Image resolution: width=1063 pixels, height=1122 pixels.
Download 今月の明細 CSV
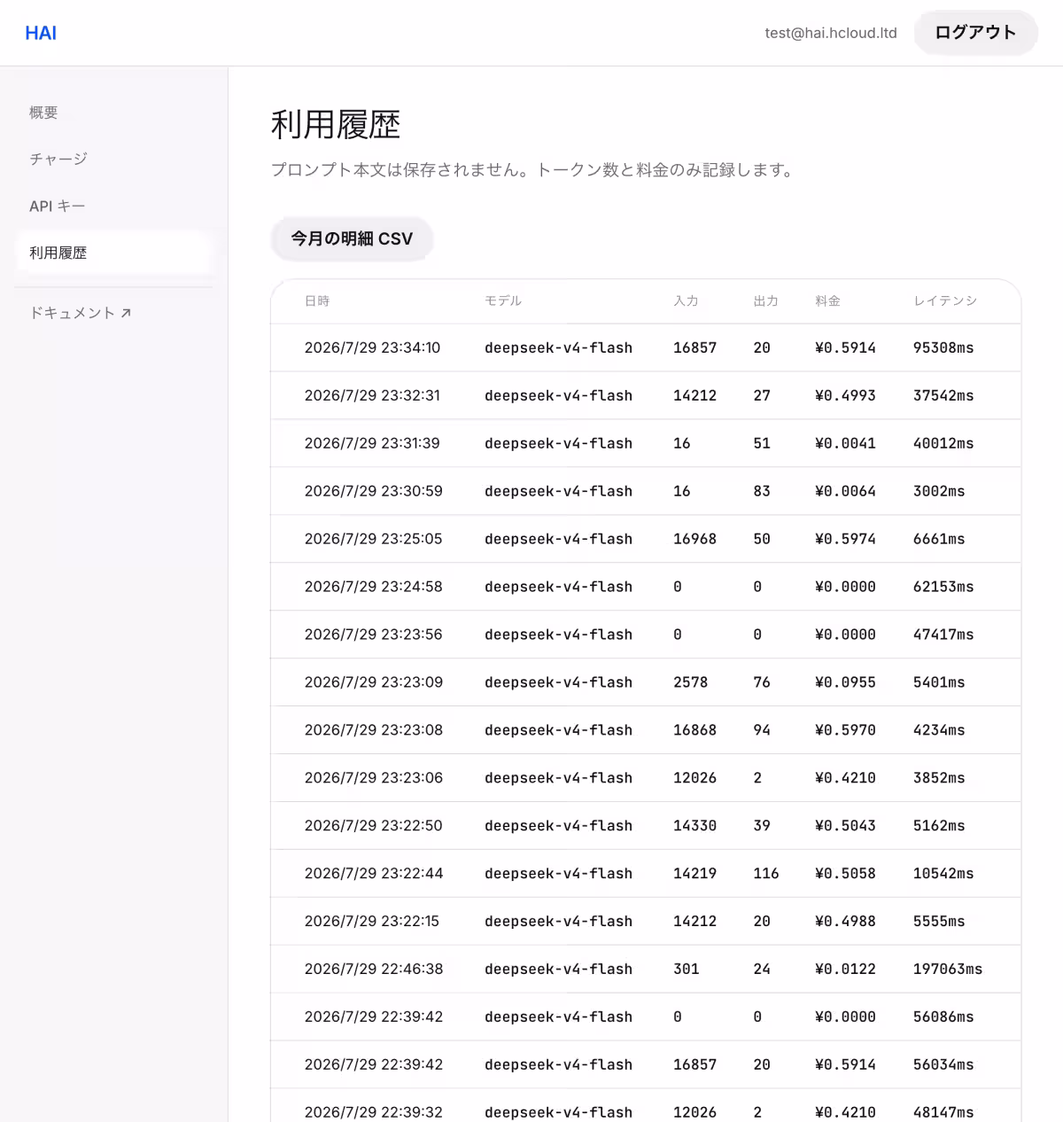pyautogui.click(x=352, y=238)
